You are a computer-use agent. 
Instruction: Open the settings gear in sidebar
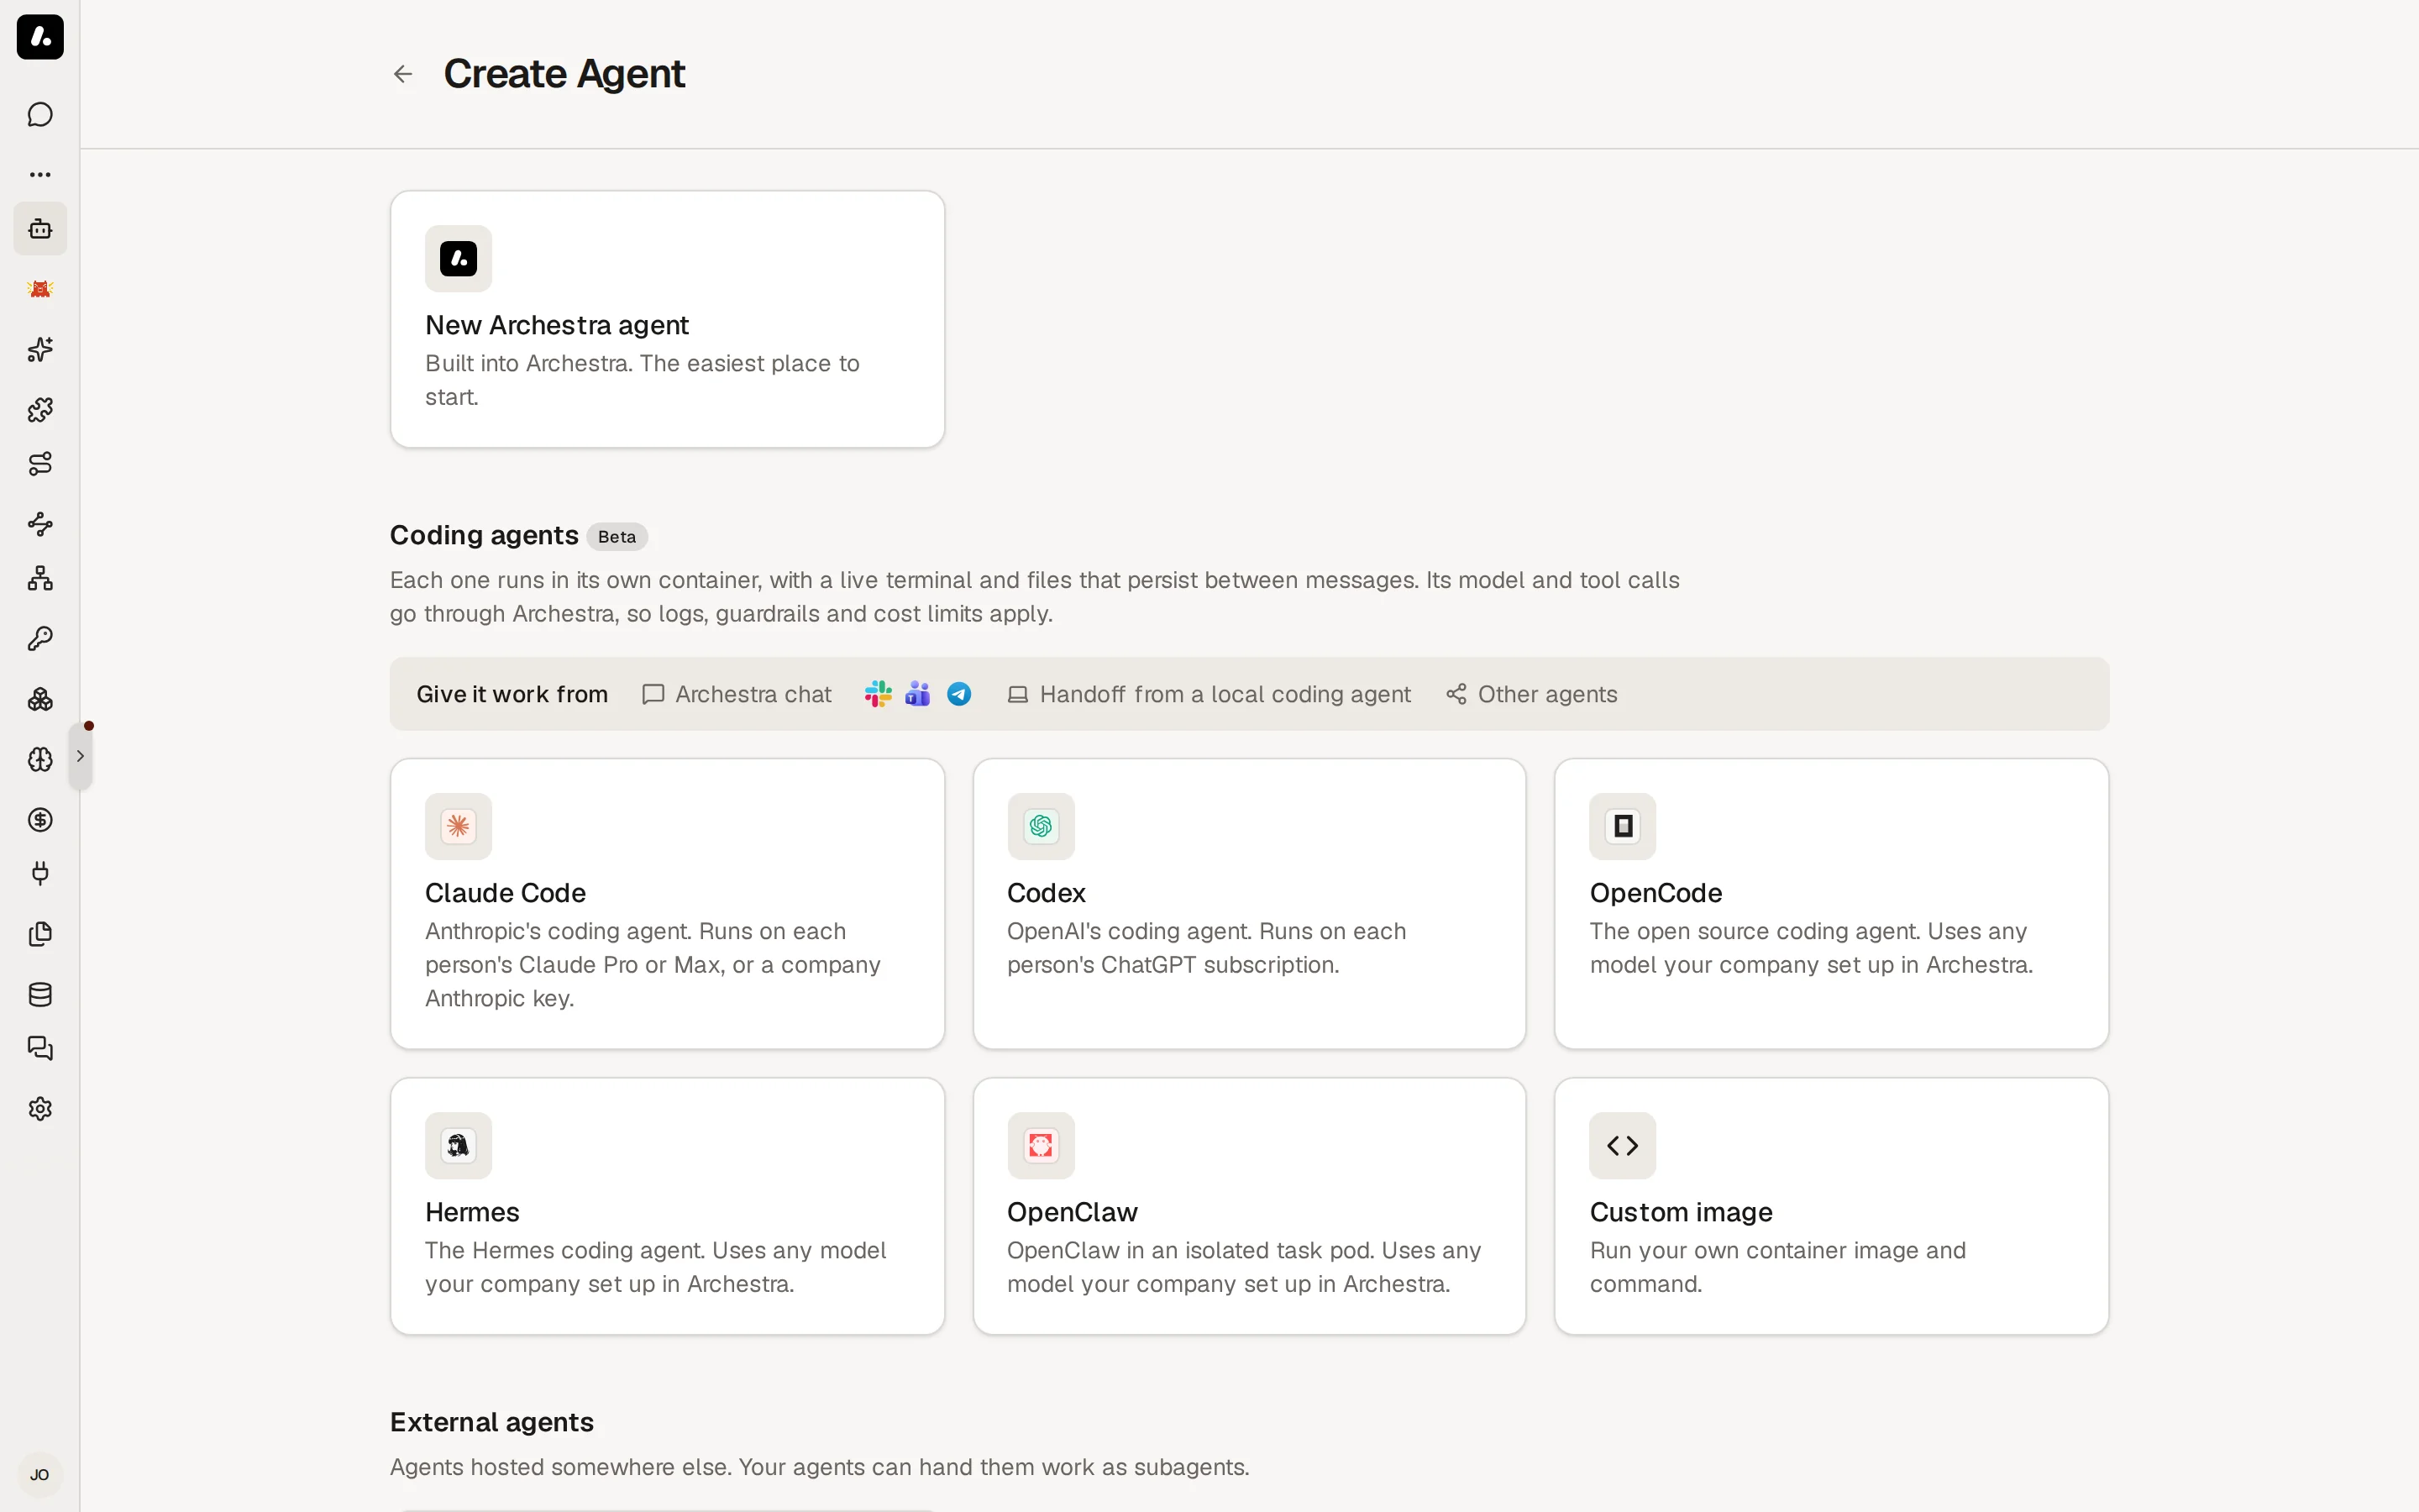(x=40, y=1109)
